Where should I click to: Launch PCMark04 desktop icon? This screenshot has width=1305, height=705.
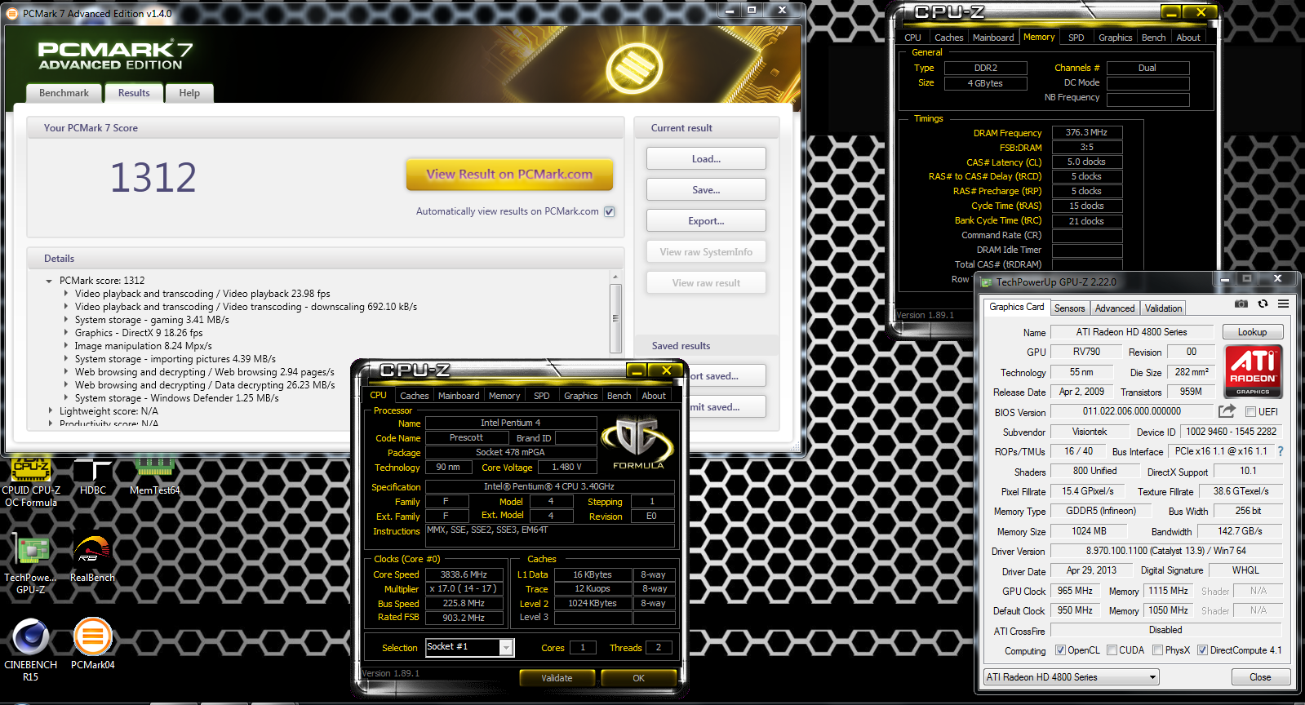[92, 644]
